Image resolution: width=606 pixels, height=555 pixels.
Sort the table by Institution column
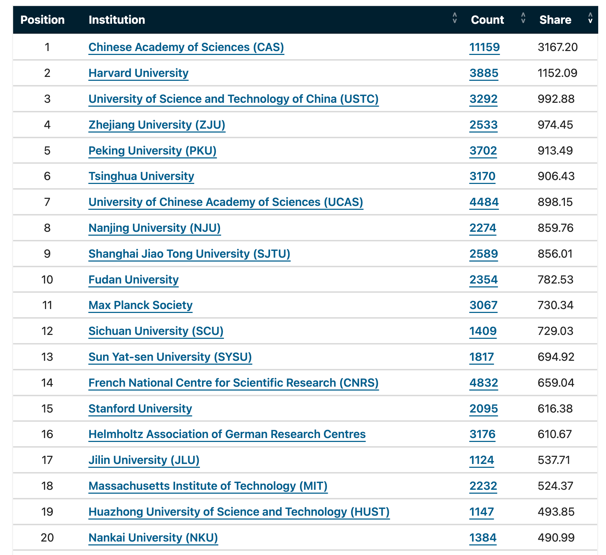[x=455, y=18]
